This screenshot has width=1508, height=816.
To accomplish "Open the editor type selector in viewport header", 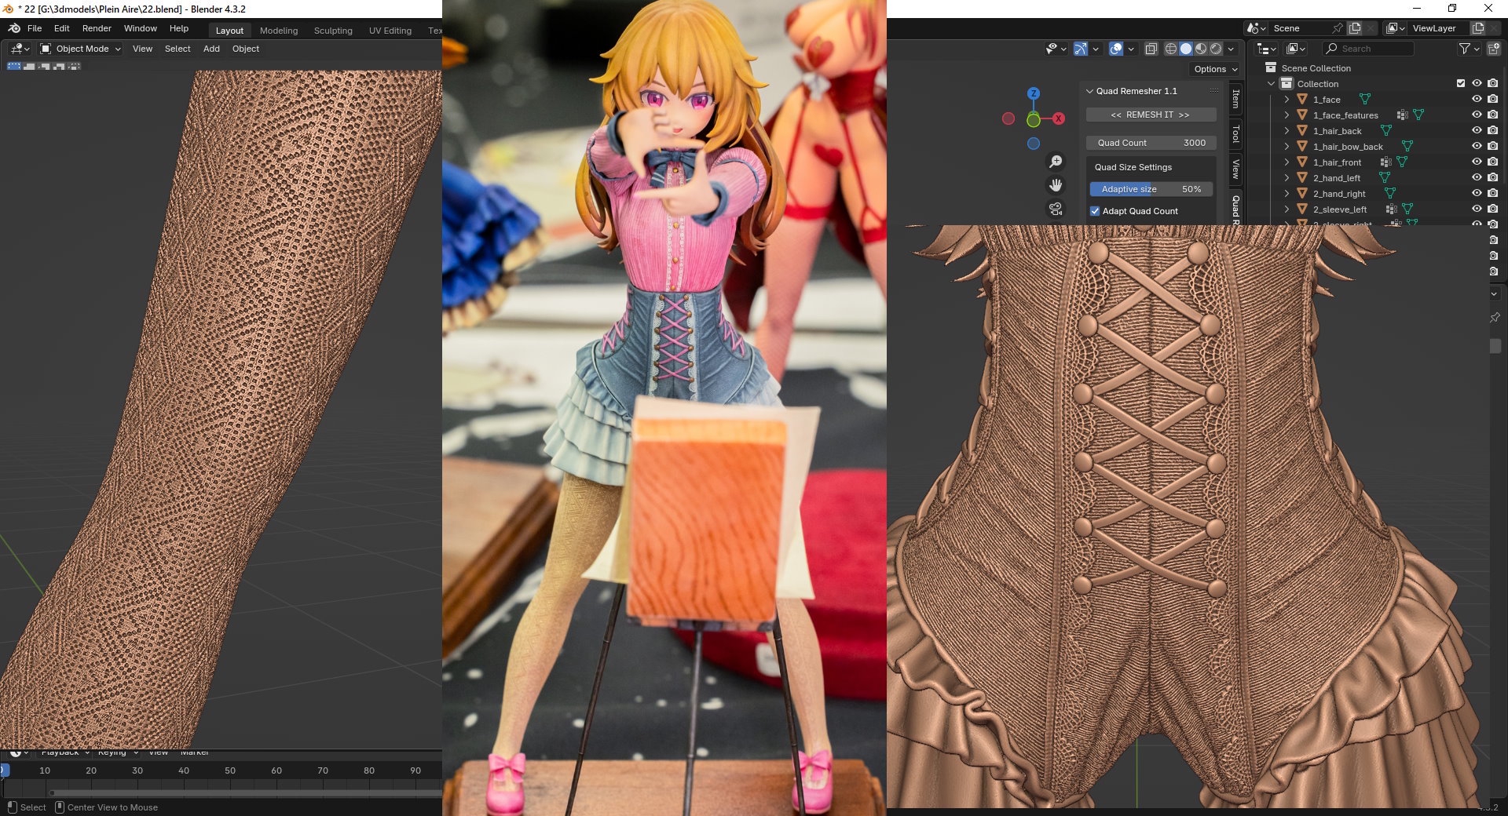I will click(19, 49).
